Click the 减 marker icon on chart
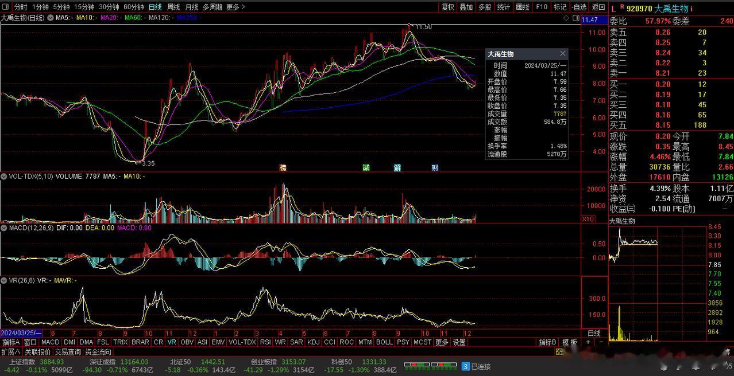The image size is (734, 376). [x=366, y=167]
